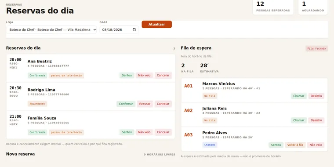Click the Confirmada badge on Ana Beatriz
334x167 pixels.
[x=37, y=76]
